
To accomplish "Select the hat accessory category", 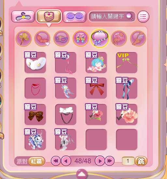I will coord(24,39).
